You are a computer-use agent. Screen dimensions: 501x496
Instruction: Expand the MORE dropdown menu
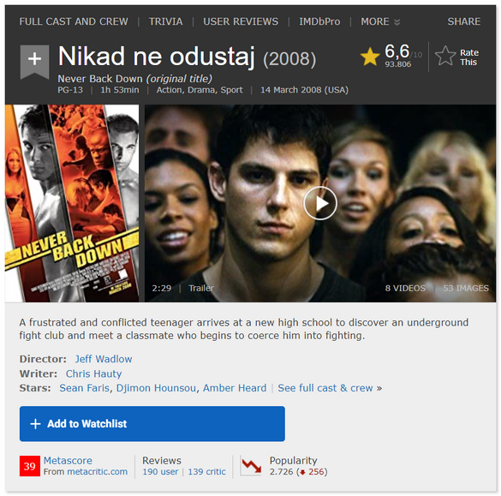pos(380,21)
